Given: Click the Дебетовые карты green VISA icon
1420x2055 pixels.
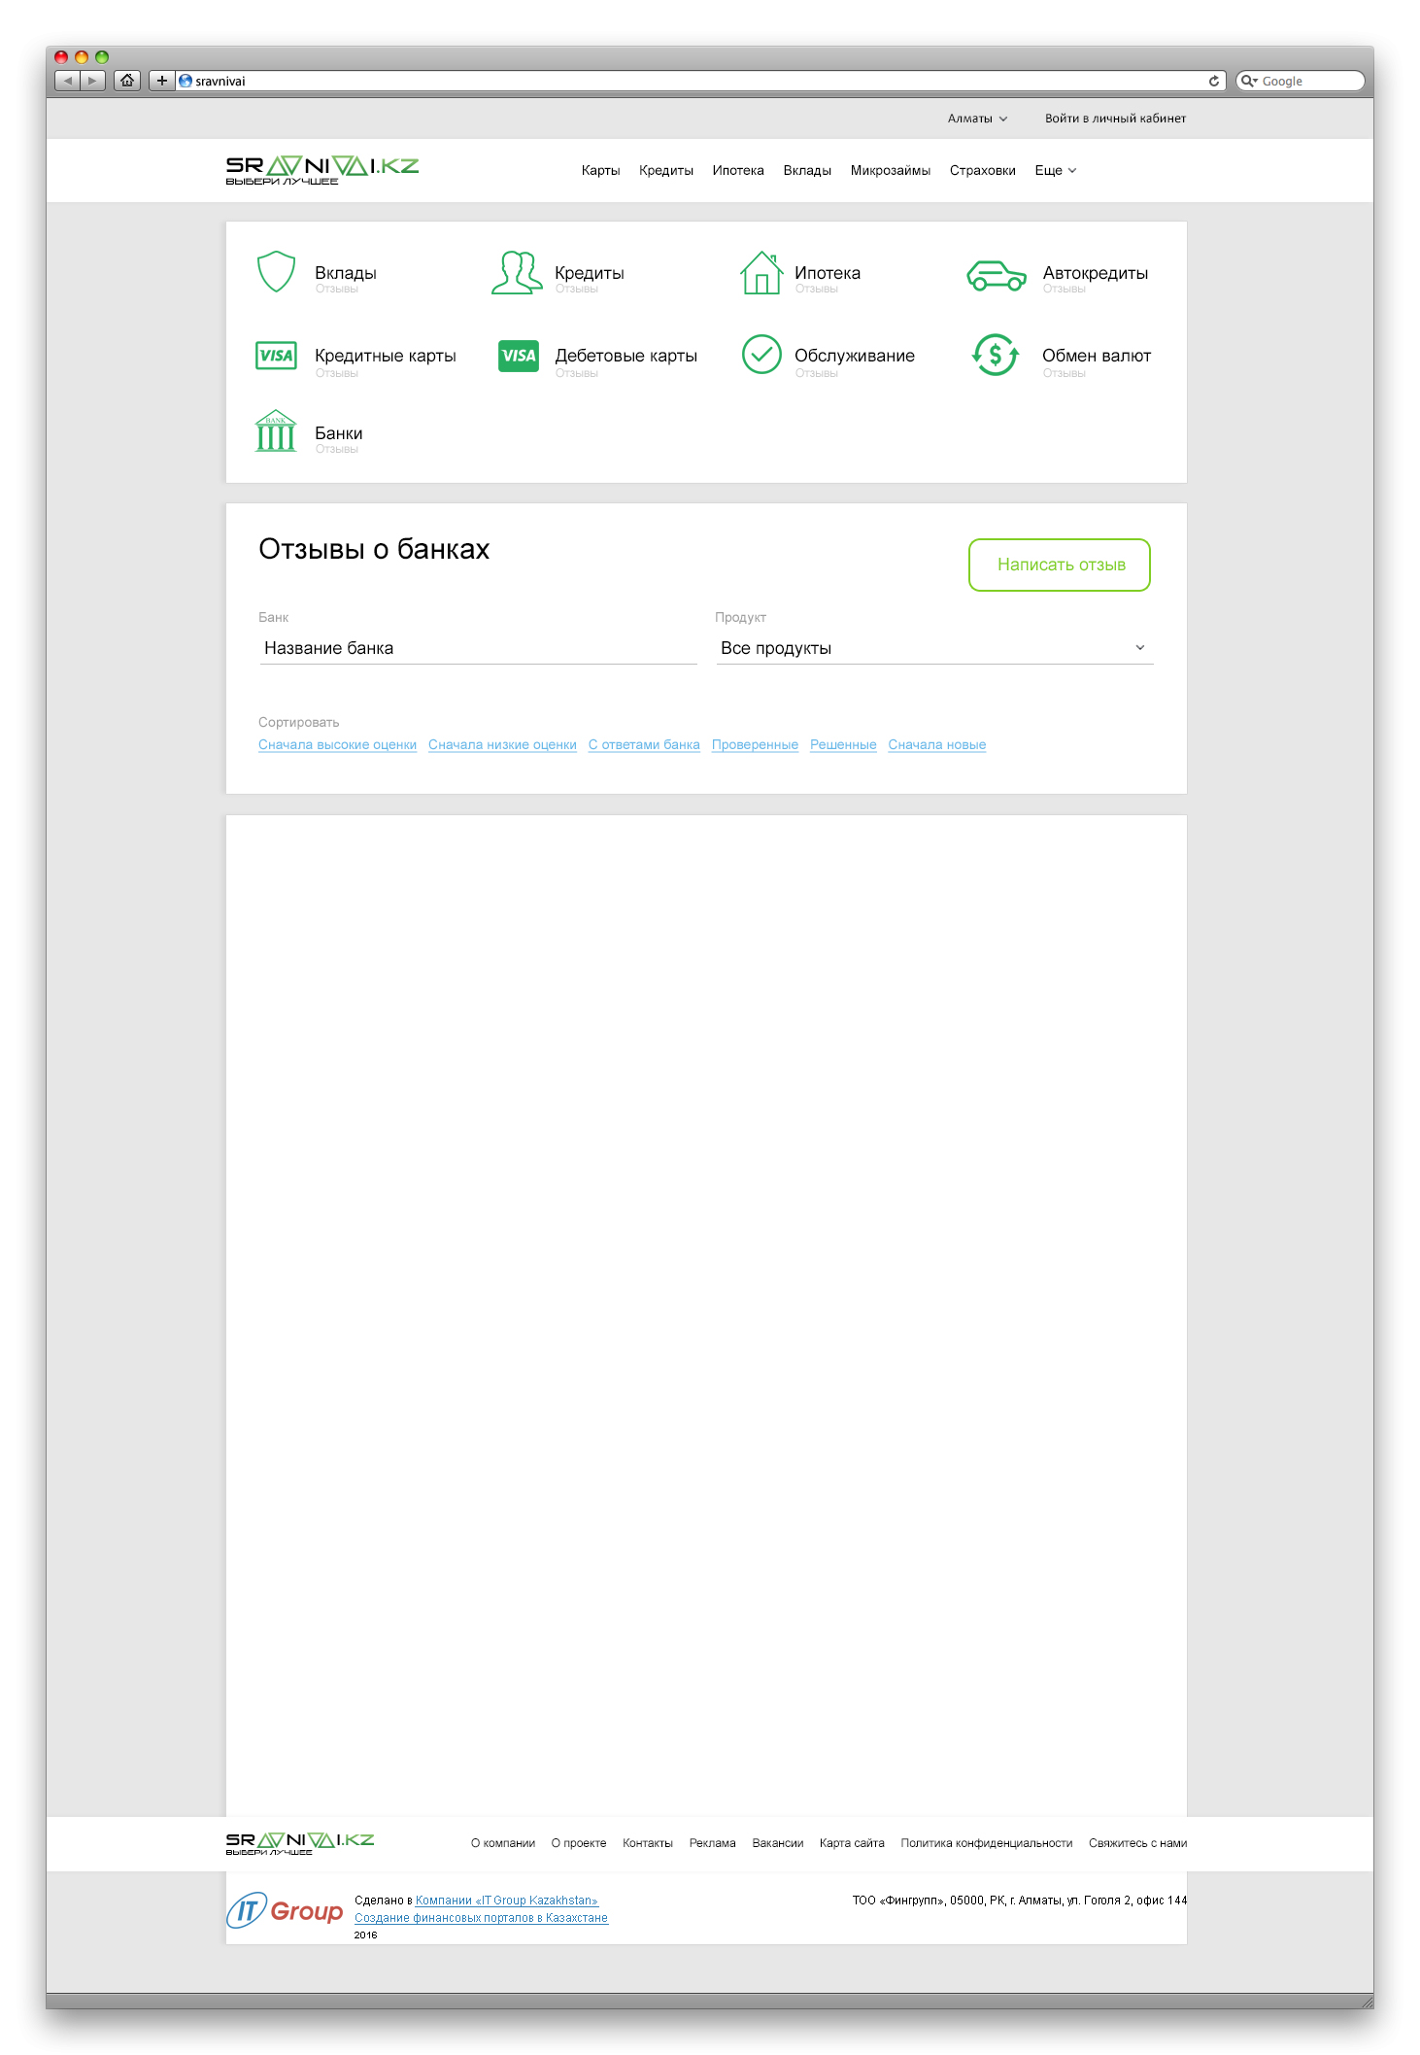Looking at the screenshot, I should coord(518,356).
